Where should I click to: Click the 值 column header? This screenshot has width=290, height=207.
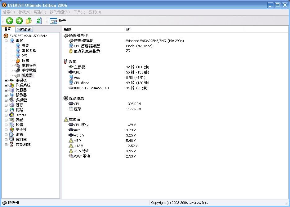(x=185, y=29)
